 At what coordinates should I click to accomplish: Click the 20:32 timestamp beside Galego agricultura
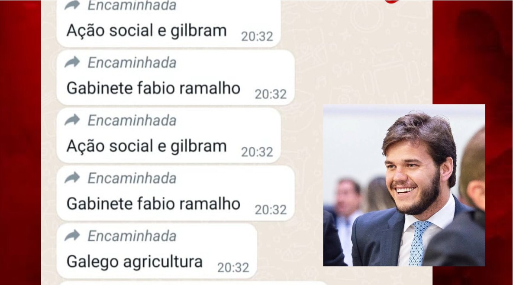coord(233,268)
